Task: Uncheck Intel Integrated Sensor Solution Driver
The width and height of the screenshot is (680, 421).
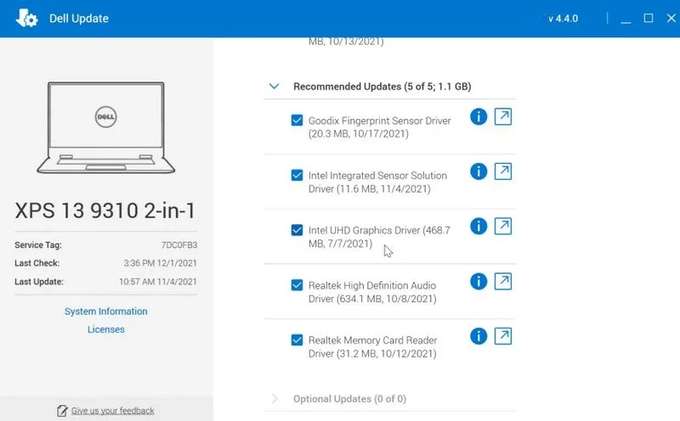Action: point(297,175)
